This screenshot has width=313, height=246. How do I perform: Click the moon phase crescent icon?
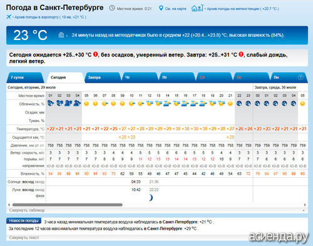[x=151, y=197]
